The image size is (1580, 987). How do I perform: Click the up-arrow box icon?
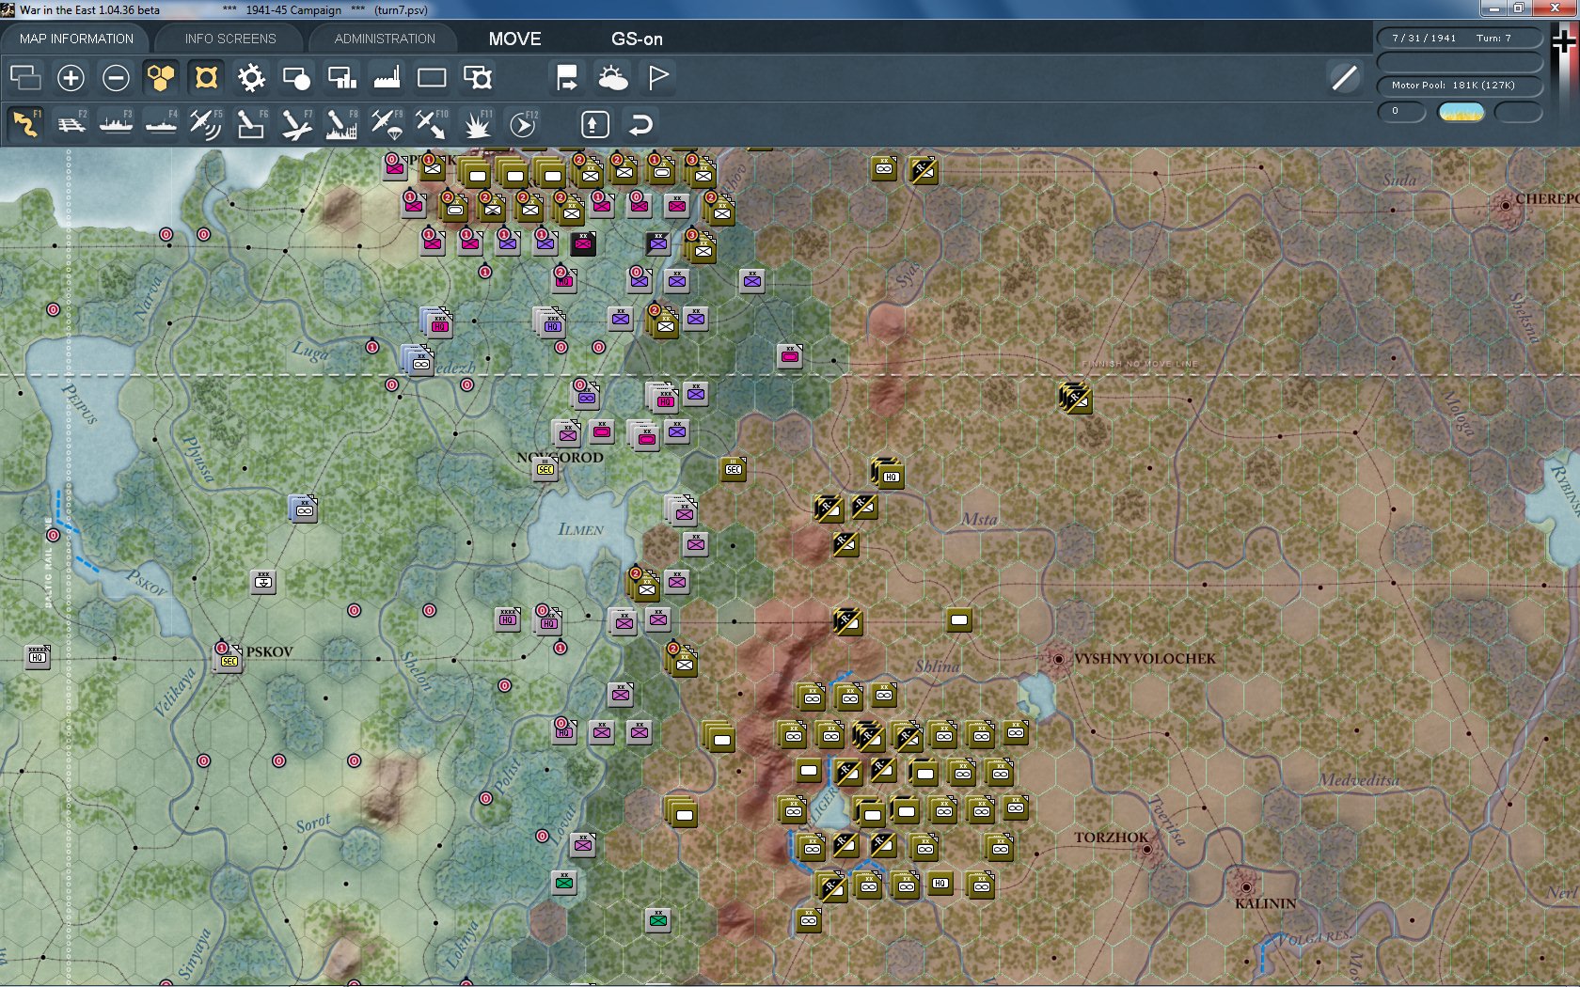(594, 124)
